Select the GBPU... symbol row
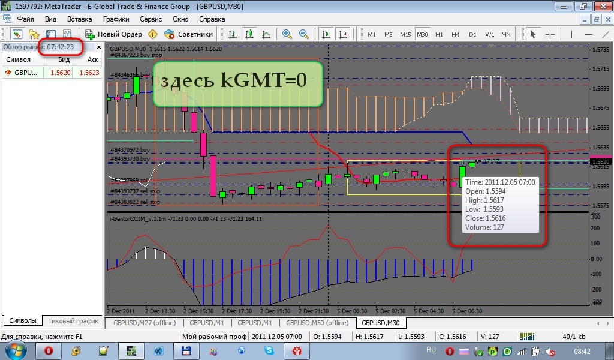Image resolution: width=614 pixels, height=360 pixels. coord(52,73)
